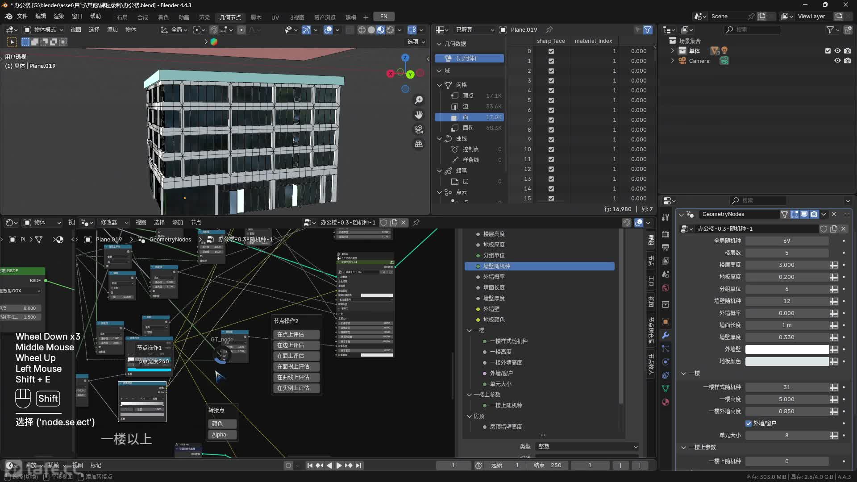Switch to the 着色 workspace tab
This screenshot has height=482, width=857.
163,17
